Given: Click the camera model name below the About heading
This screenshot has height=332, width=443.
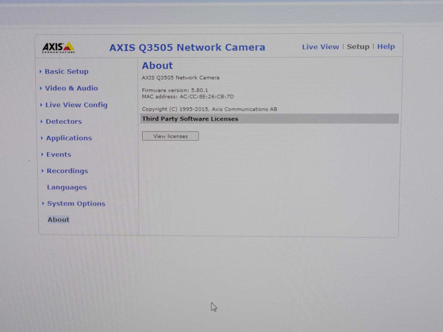Looking at the screenshot, I should pos(181,77).
